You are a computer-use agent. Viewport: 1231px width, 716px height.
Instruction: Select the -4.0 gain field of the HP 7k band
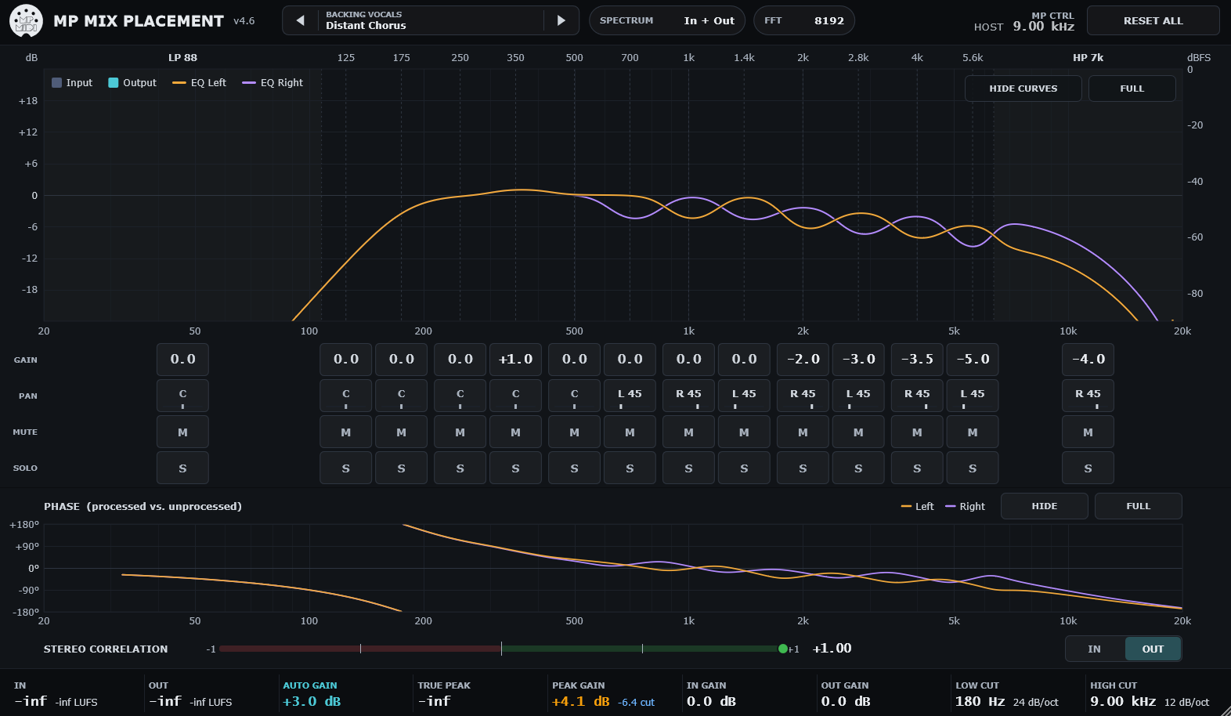(x=1088, y=359)
